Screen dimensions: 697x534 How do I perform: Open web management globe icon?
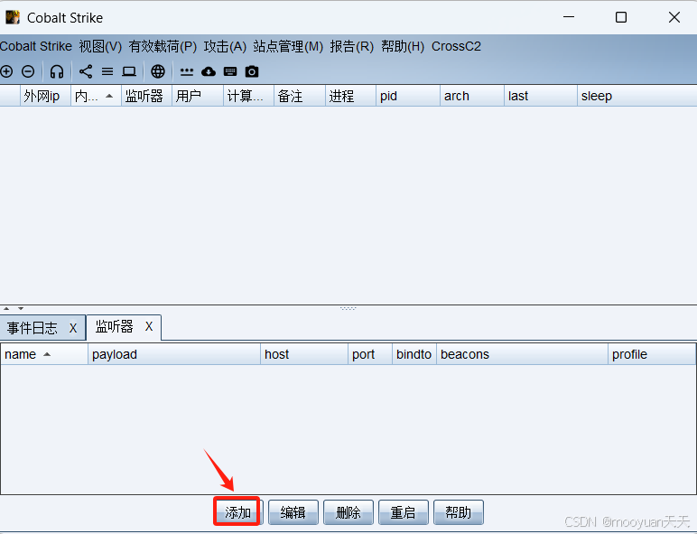pos(158,71)
